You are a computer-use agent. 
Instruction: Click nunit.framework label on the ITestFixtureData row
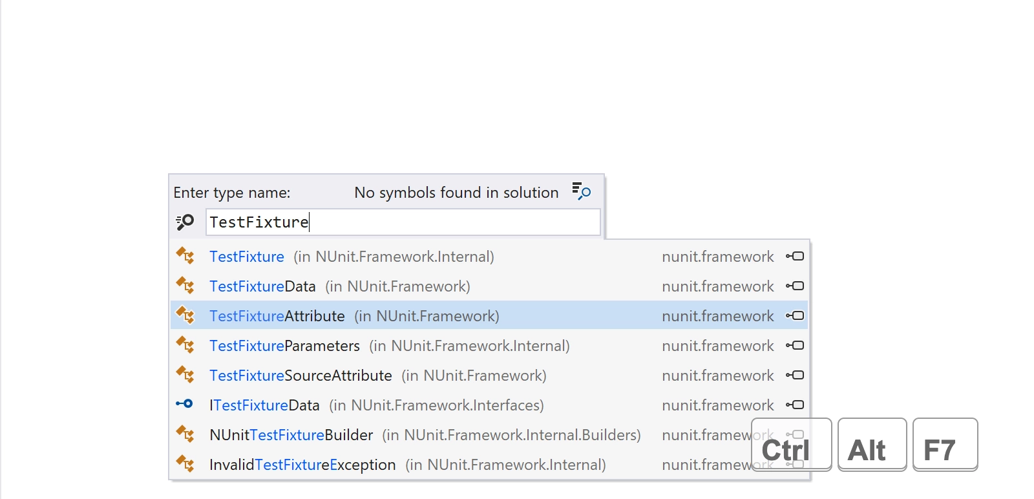tap(718, 405)
